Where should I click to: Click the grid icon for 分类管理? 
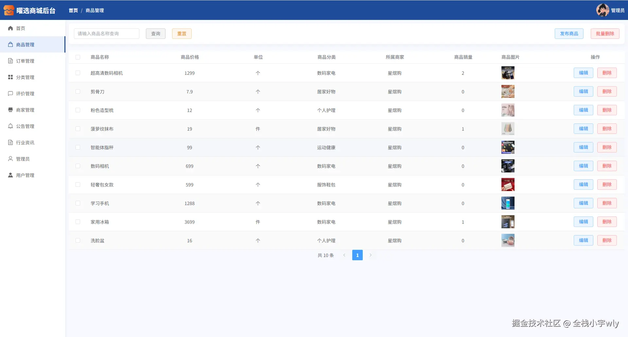point(10,77)
